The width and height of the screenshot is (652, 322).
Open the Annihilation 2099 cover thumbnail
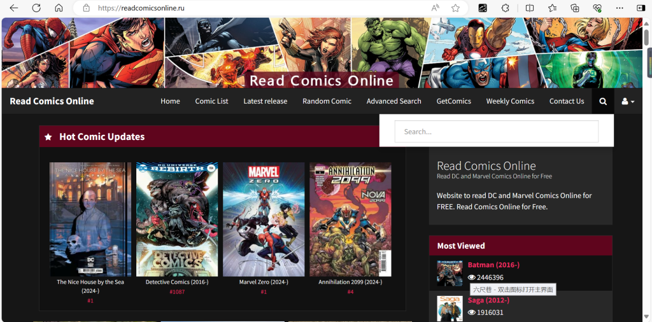click(350, 220)
